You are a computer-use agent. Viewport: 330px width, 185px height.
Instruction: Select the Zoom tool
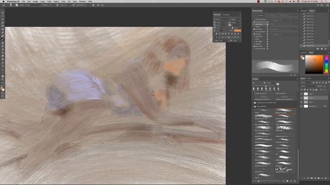click(3, 80)
